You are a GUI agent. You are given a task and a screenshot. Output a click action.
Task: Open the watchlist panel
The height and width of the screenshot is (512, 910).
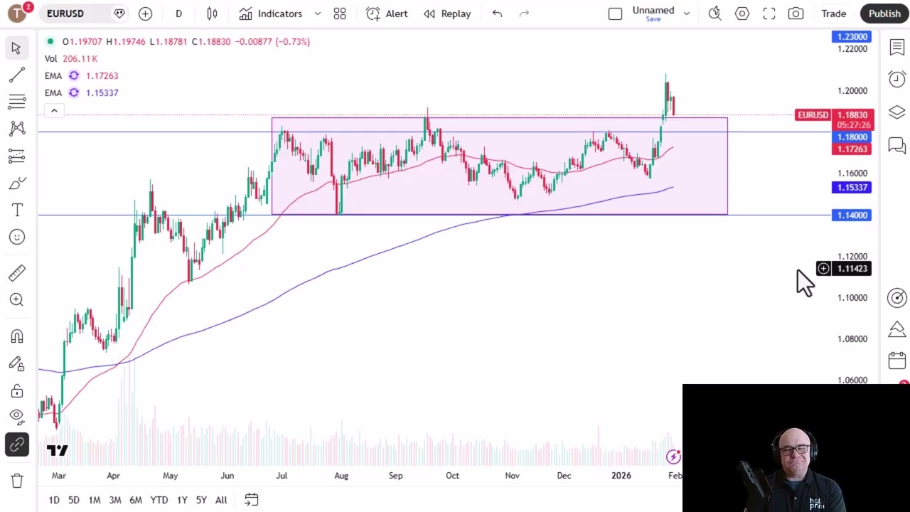point(896,47)
